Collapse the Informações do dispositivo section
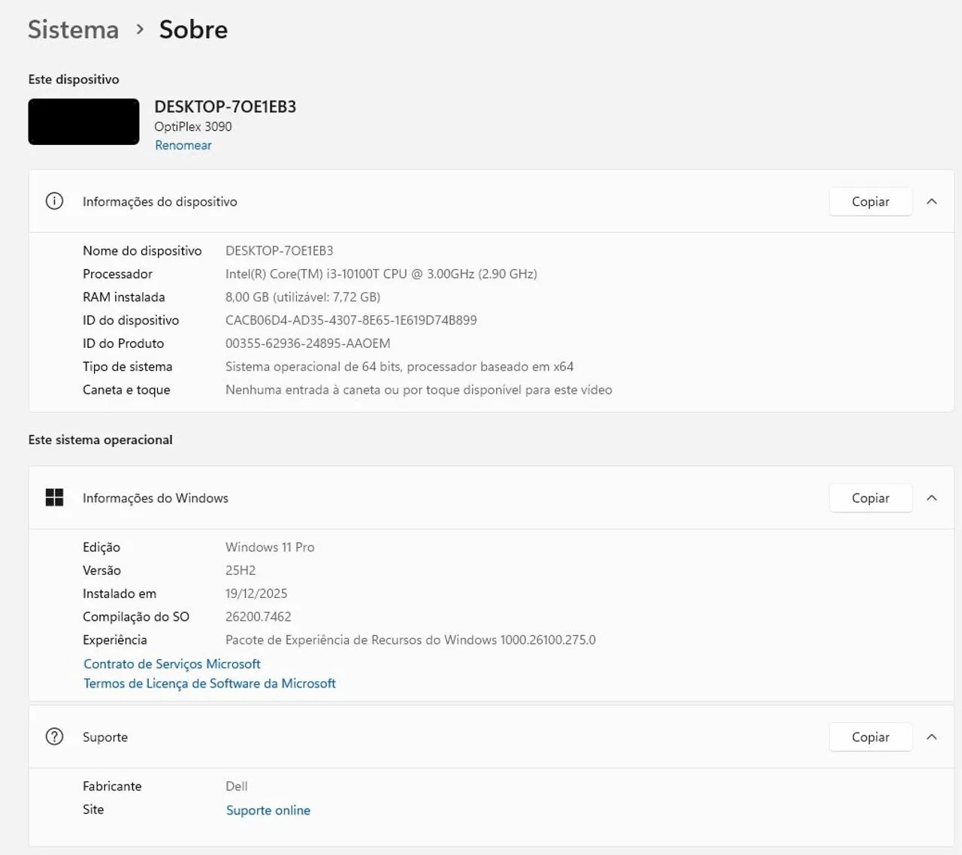Viewport: 962px width, 855px height. (x=932, y=201)
